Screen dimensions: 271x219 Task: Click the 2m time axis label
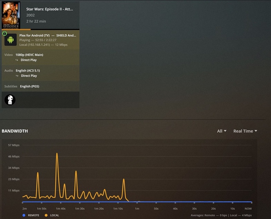coord(25,209)
